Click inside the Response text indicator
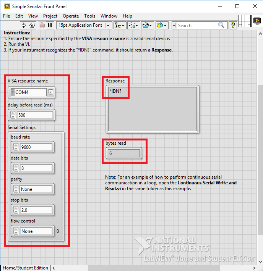 (153, 109)
